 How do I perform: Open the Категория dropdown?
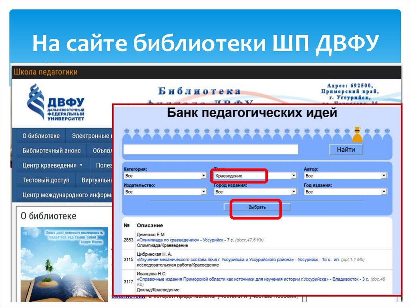click(x=165, y=176)
